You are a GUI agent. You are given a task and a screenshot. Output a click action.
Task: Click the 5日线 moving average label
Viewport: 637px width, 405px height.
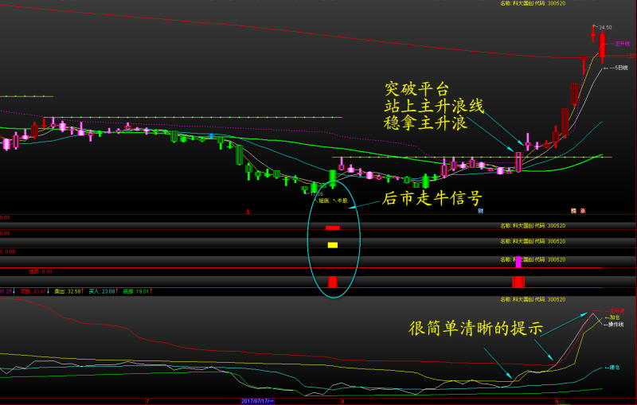621,68
